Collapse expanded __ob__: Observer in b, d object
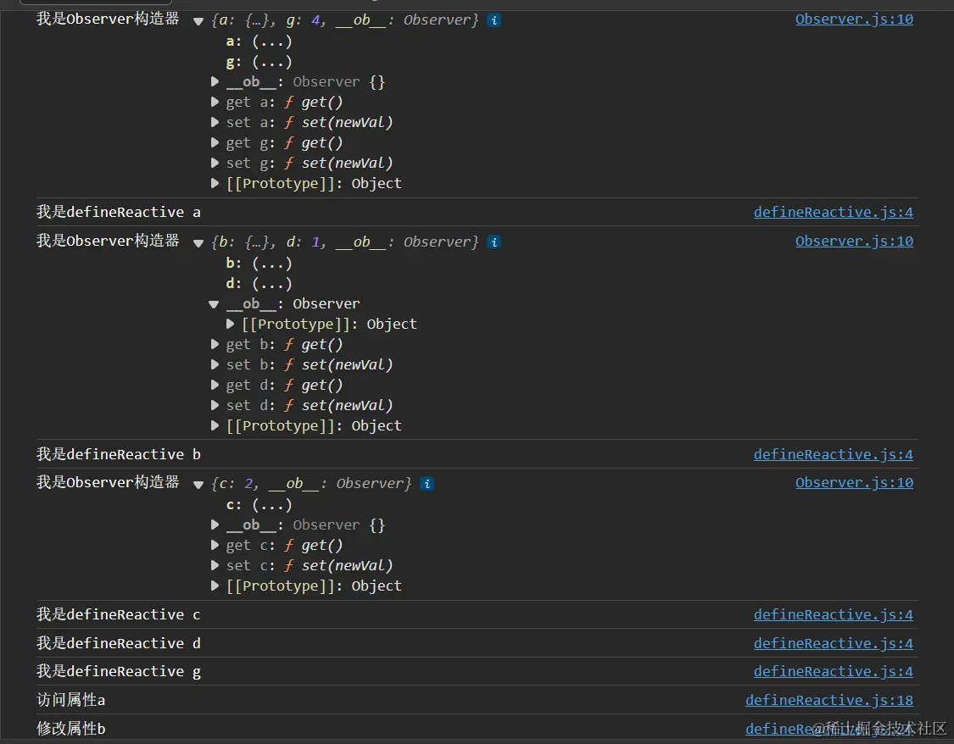 214,304
